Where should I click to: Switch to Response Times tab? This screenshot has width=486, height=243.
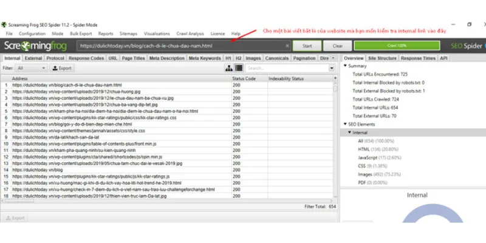(418, 58)
